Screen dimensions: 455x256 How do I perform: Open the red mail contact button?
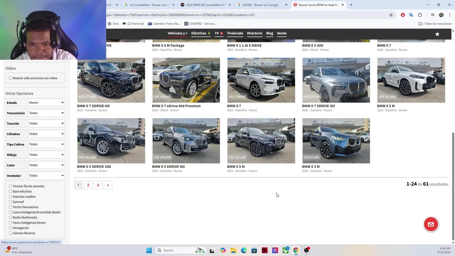pyautogui.click(x=431, y=224)
